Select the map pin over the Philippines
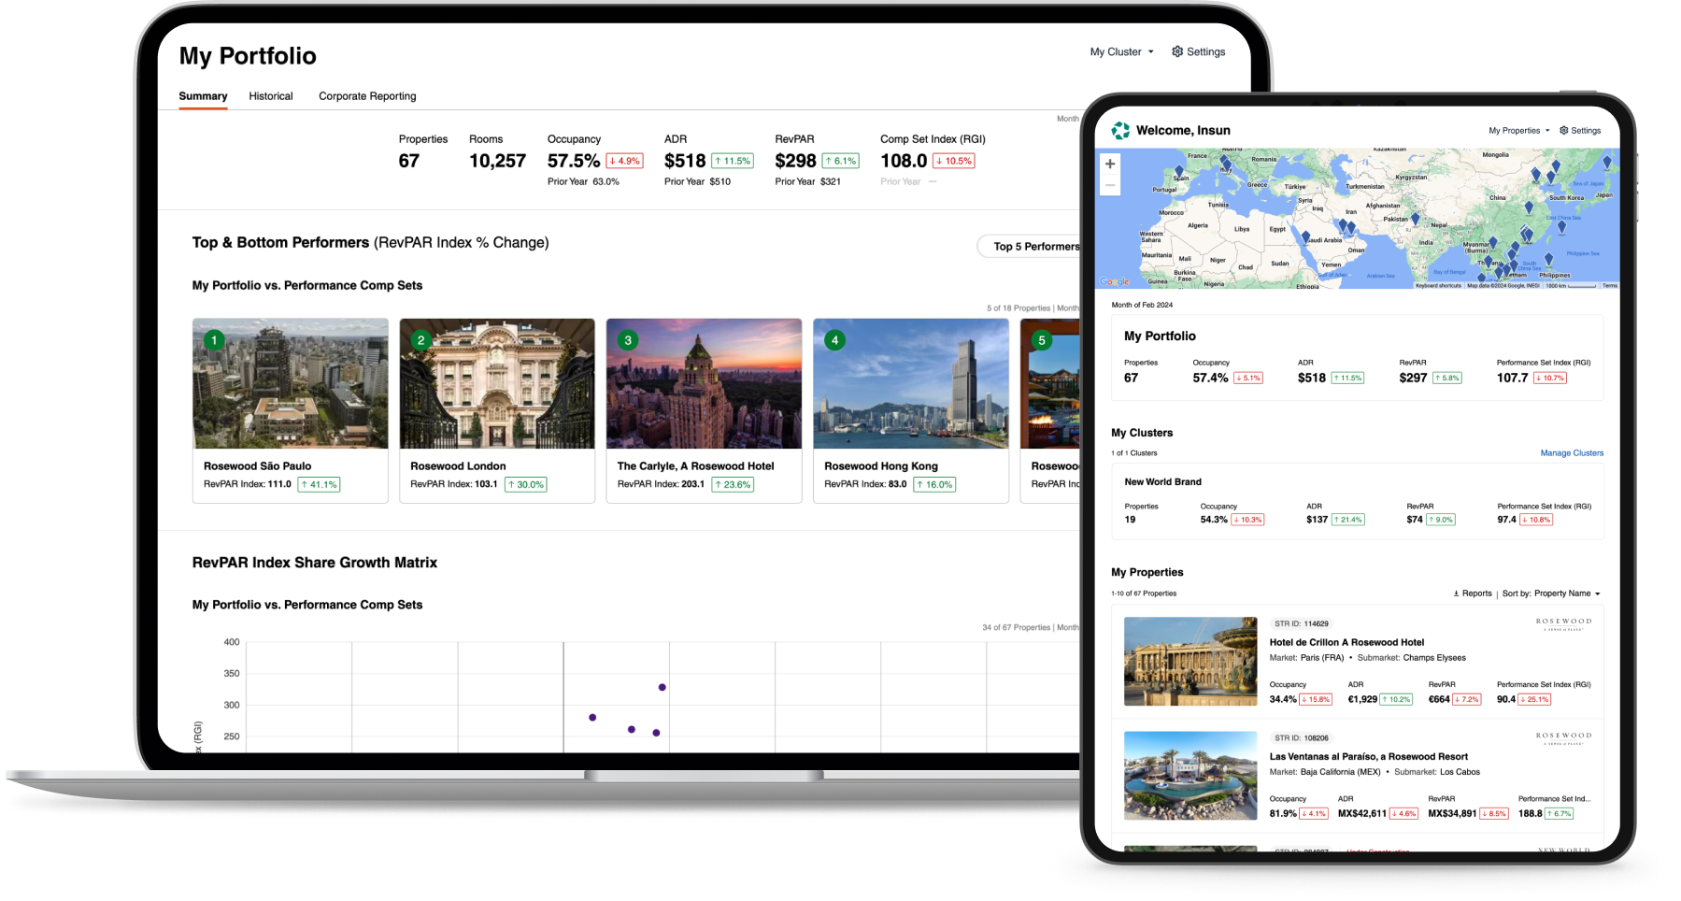 tap(1548, 259)
